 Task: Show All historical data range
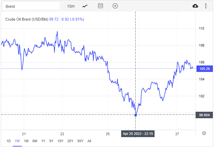tap(89, 141)
